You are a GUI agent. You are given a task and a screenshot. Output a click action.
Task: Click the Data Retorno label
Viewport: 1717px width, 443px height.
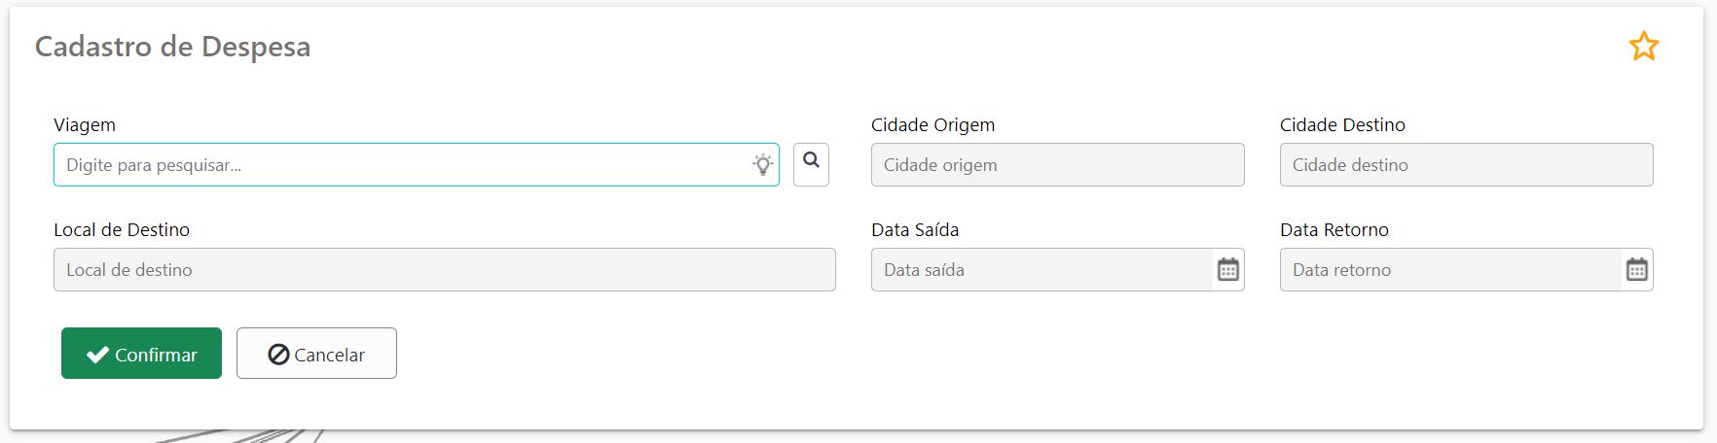click(1334, 230)
